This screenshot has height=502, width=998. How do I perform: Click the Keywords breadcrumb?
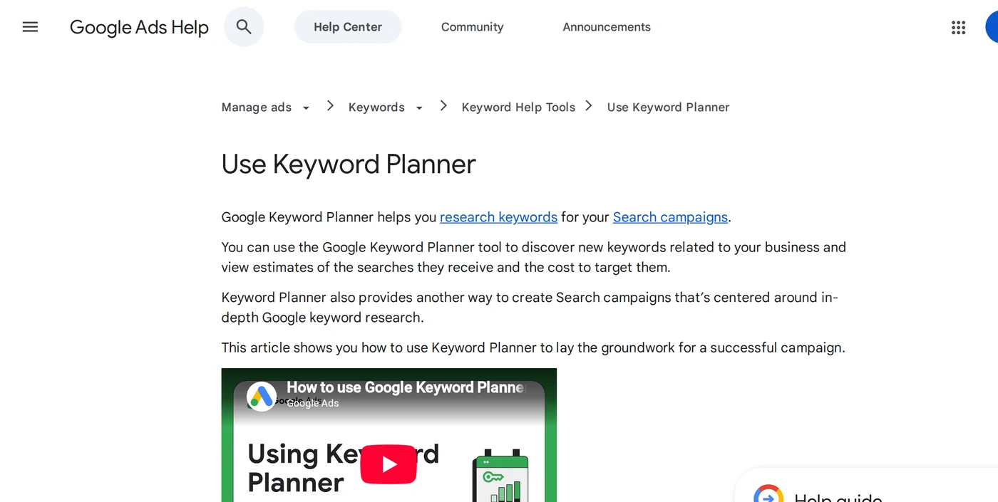[x=376, y=108]
